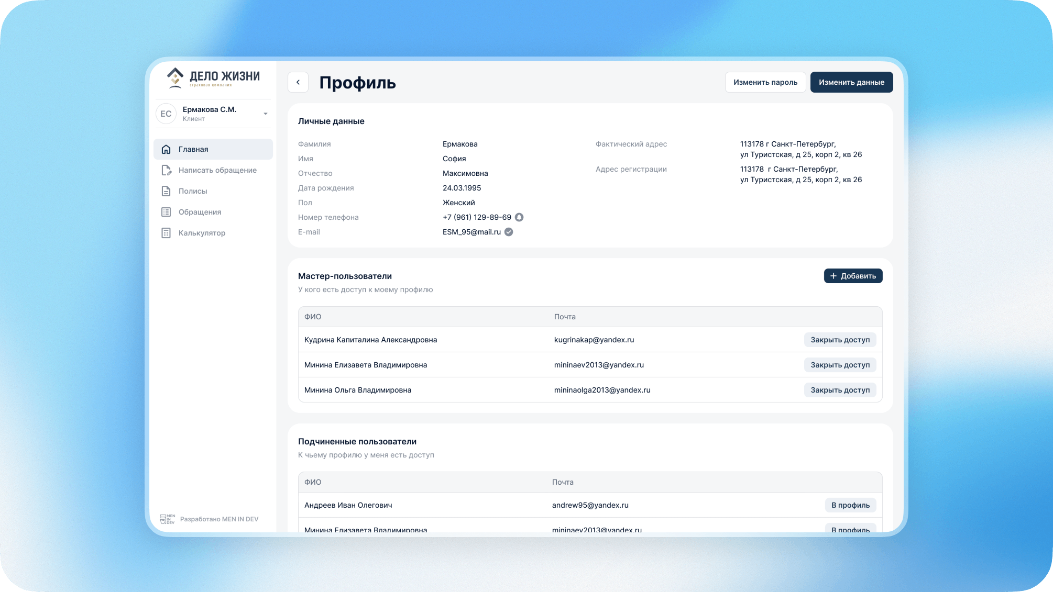This screenshot has height=592, width=1053.
Task: Click the Полисы document icon
Action: (x=166, y=191)
